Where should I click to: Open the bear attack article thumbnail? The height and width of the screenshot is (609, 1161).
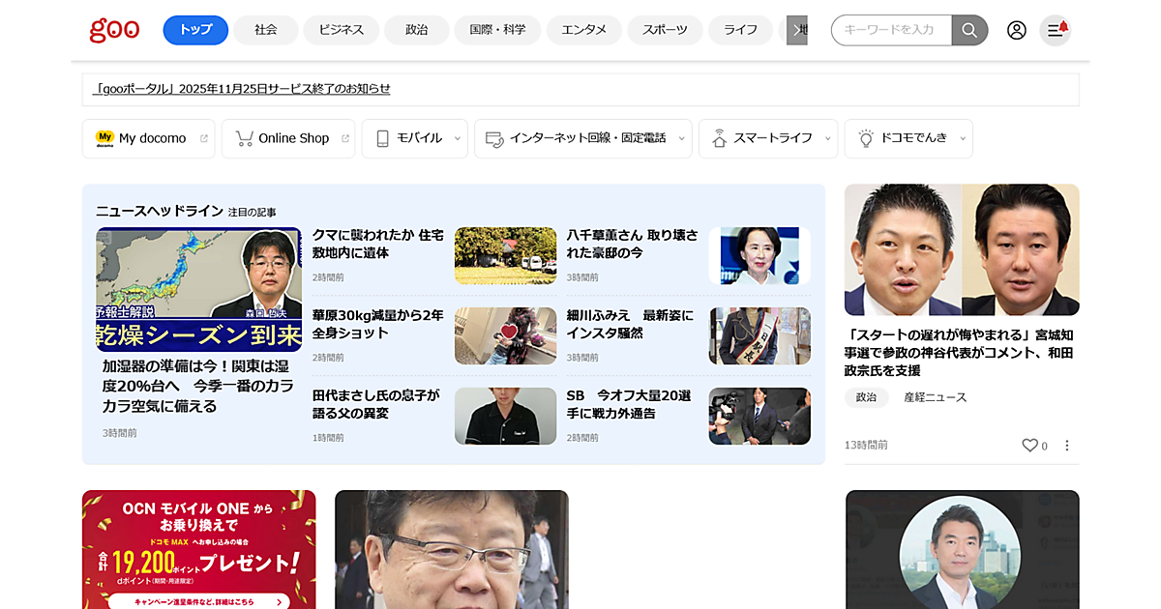(505, 255)
